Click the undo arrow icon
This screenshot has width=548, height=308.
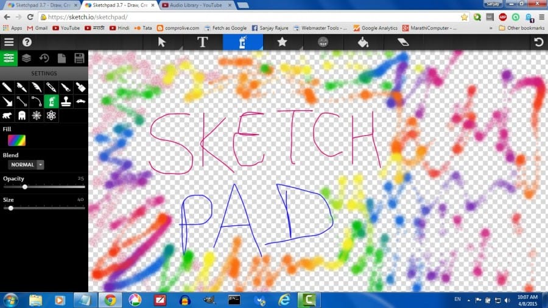click(538, 42)
